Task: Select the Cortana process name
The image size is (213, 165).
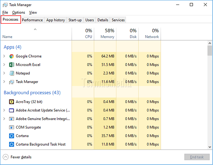Action: 22,136
